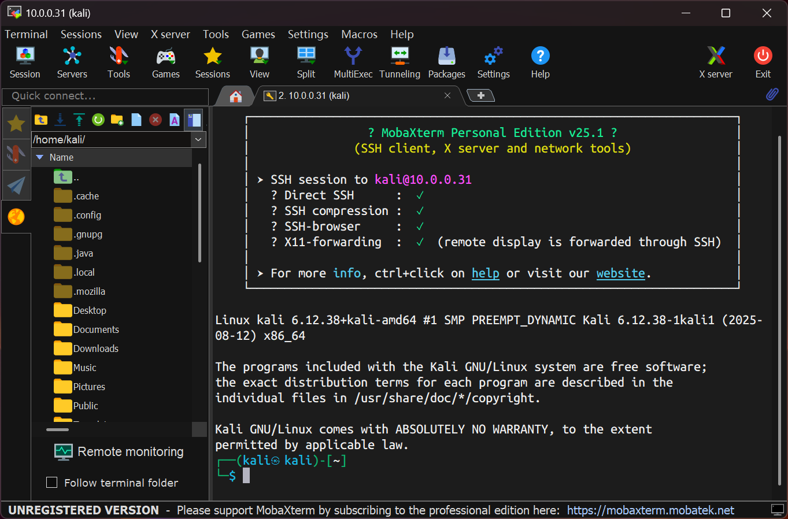Visit the MobaXterm subscription link
The width and height of the screenshot is (788, 519).
650,510
